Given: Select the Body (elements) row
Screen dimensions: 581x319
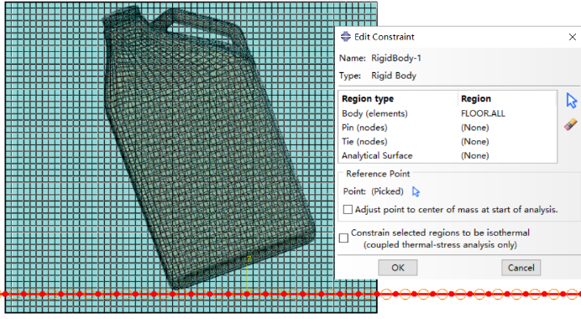Looking at the screenshot, I should point(448,113).
